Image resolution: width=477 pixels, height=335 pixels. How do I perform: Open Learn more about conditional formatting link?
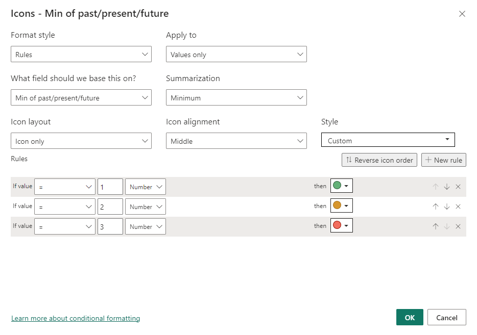pyautogui.click(x=76, y=318)
